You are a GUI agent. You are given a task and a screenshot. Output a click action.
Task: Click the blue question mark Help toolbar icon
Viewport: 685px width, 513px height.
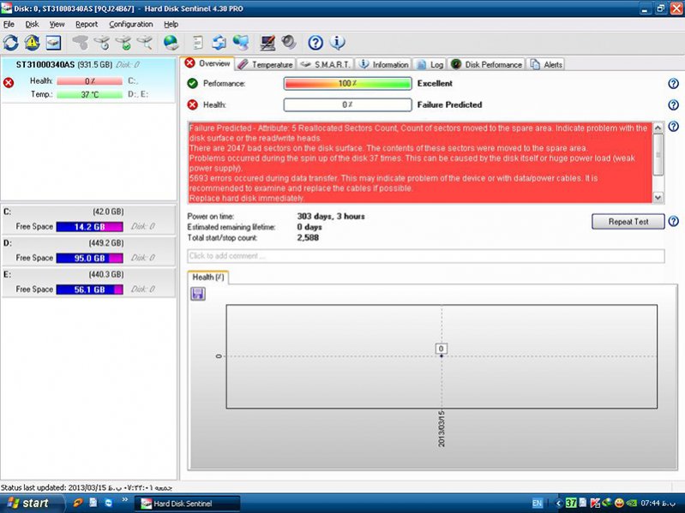coord(315,43)
